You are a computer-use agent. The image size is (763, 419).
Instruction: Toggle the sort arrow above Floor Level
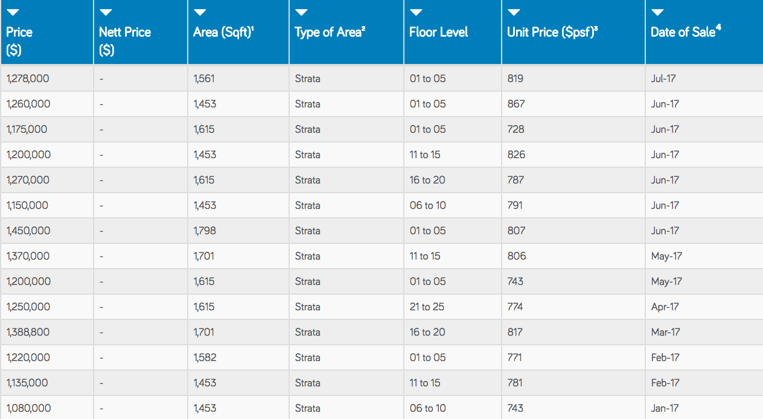tap(417, 13)
